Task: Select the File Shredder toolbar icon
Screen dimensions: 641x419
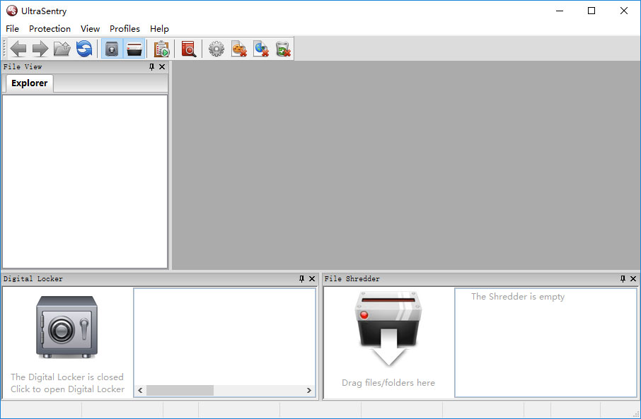Action: point(134,48)
